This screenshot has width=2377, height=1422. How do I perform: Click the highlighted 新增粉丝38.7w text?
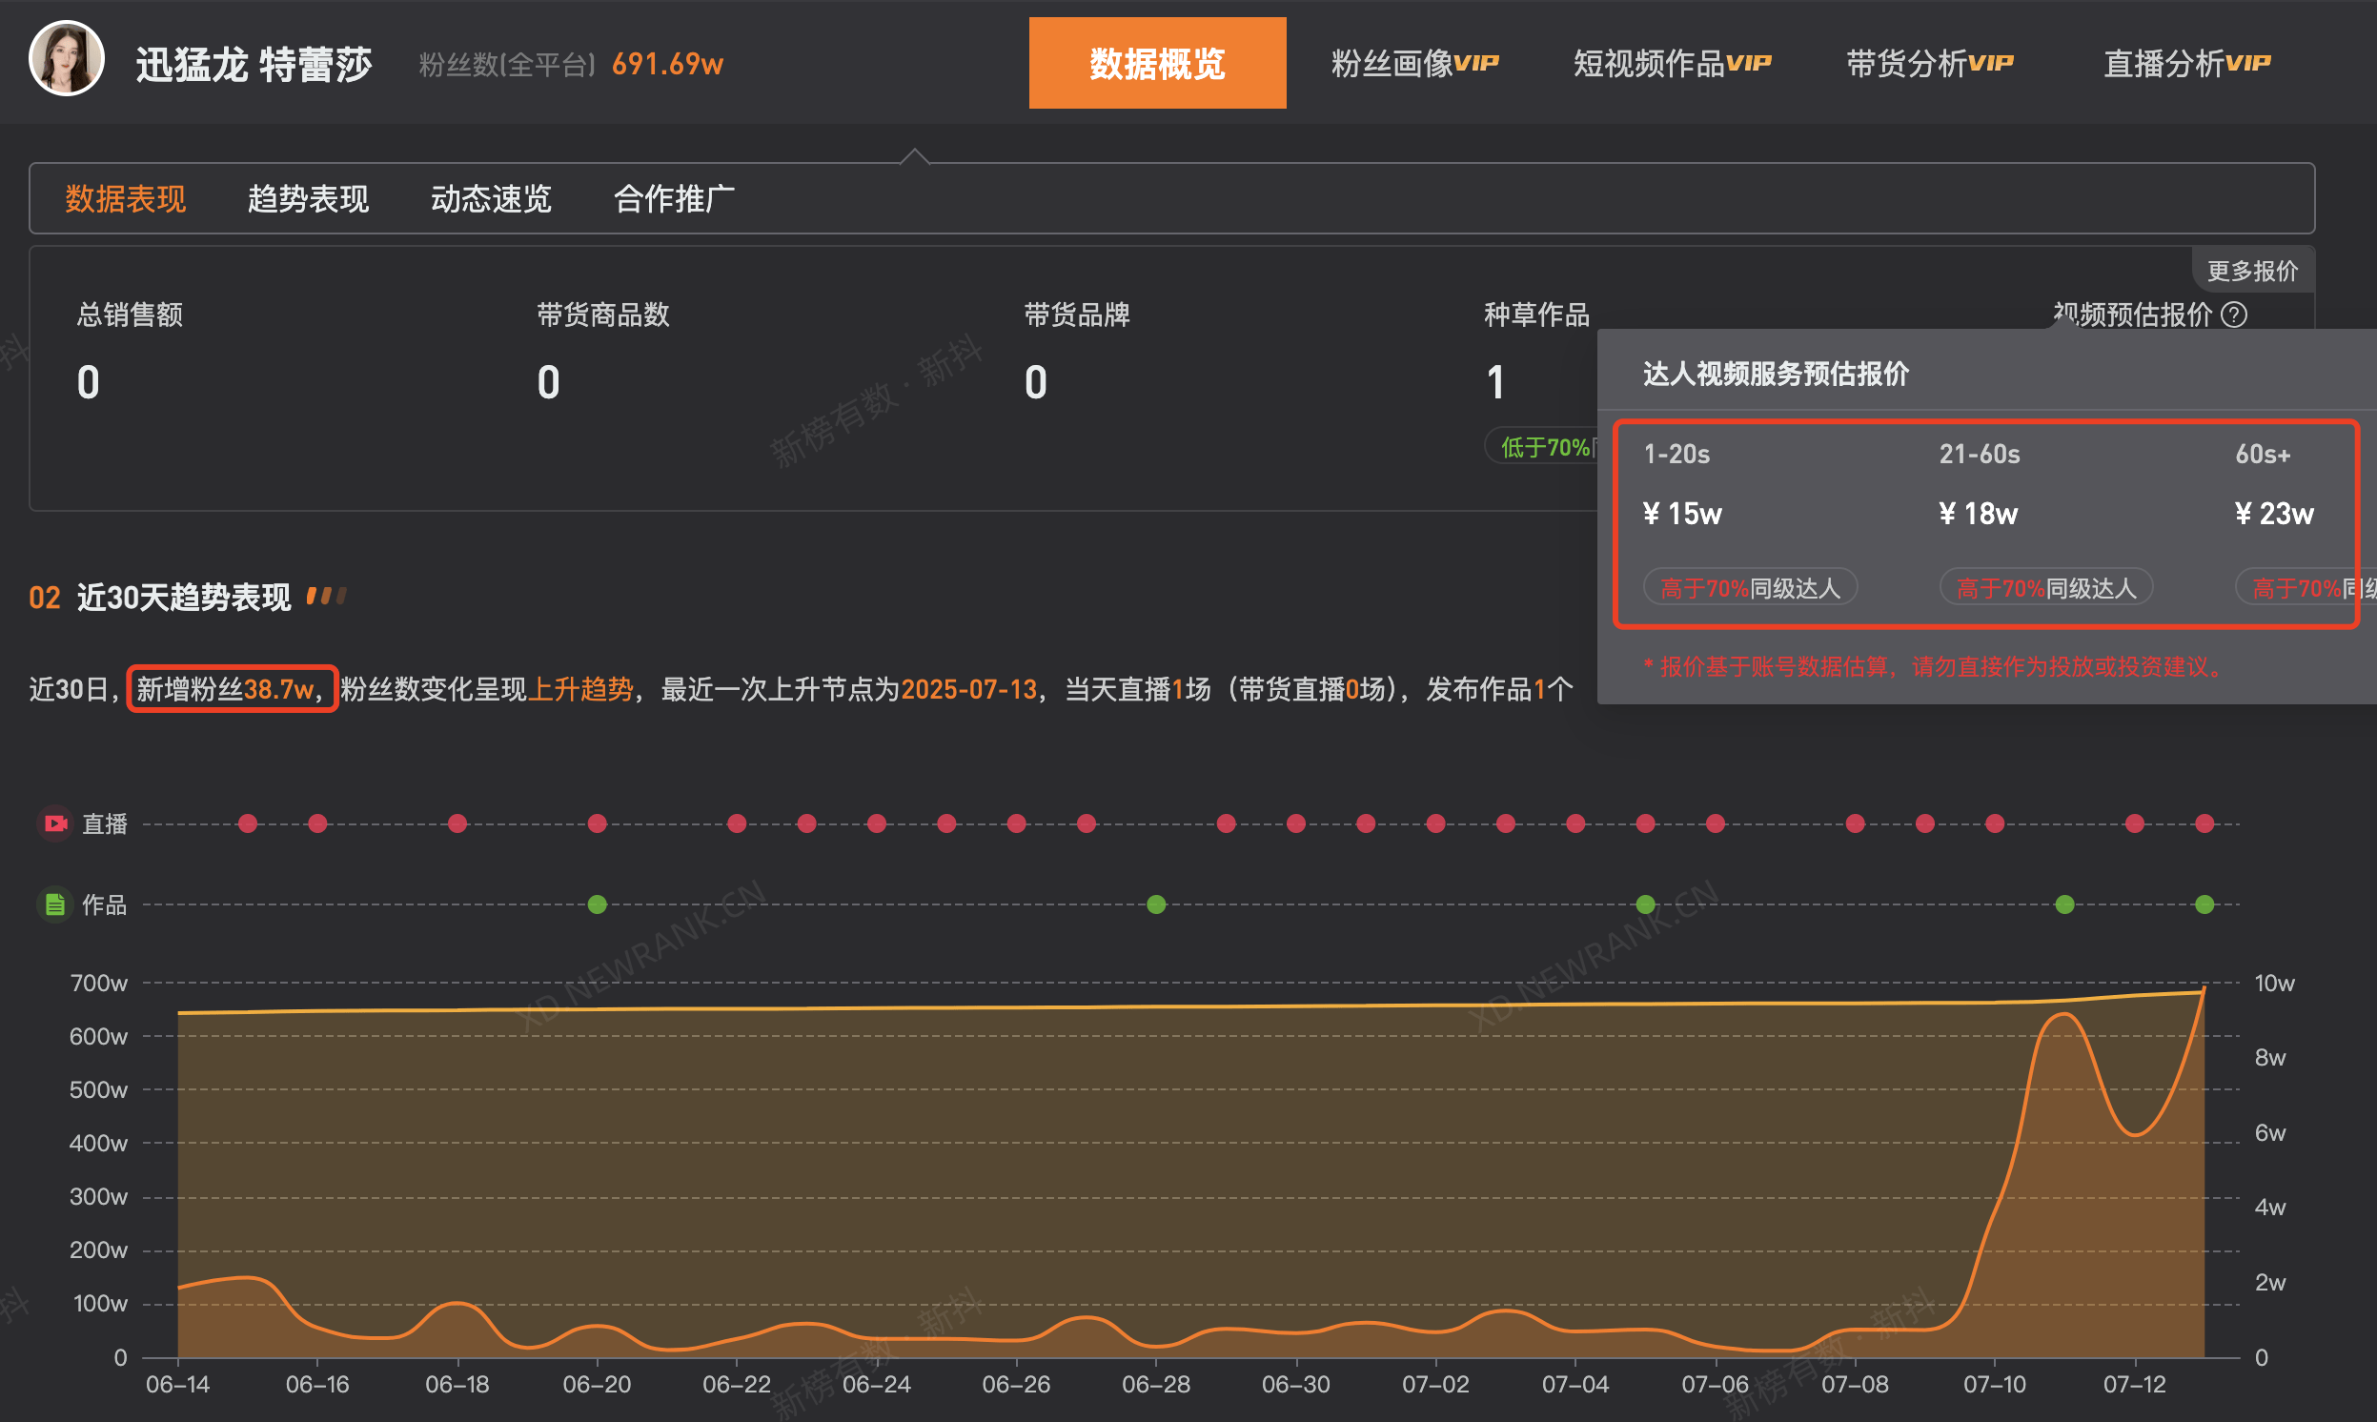(231, 689)
